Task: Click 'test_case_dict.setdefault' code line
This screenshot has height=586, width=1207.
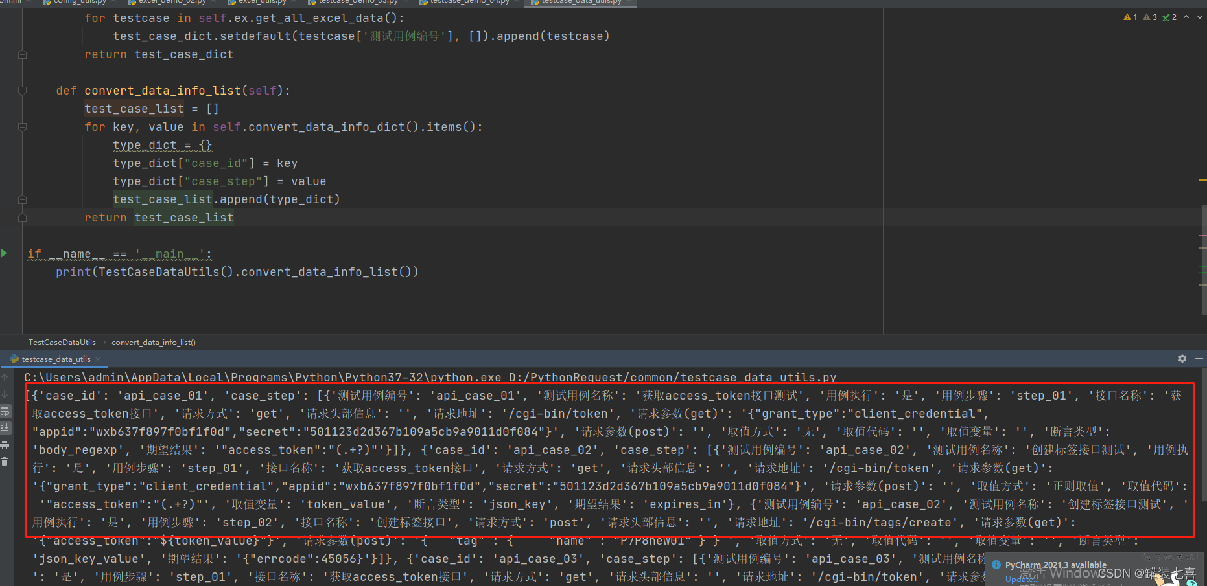Action: (362, 36)
